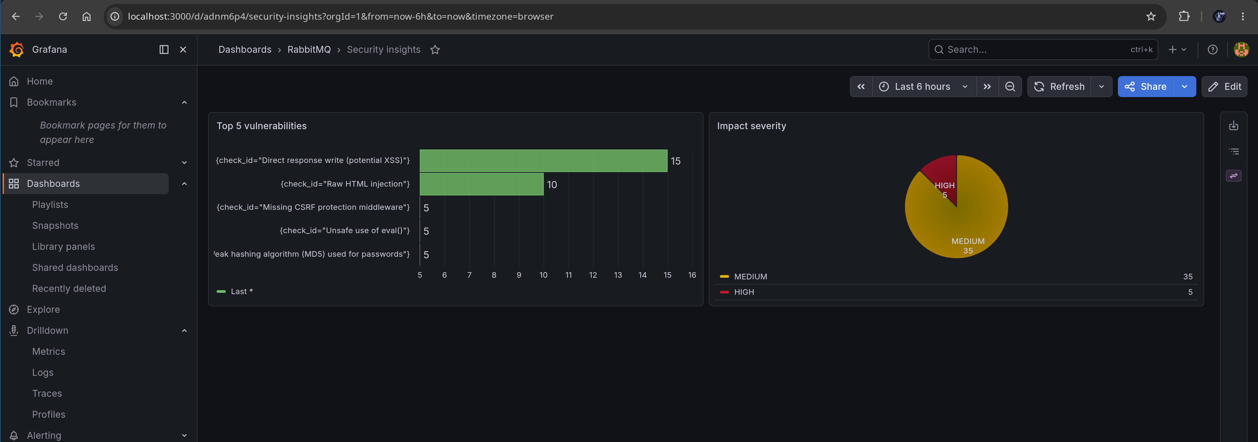Image resolution: width=1258 pixels, height=442 pixels.
Task: Click the purple swap icon in right rail
Action: (x=1234, y=176)
